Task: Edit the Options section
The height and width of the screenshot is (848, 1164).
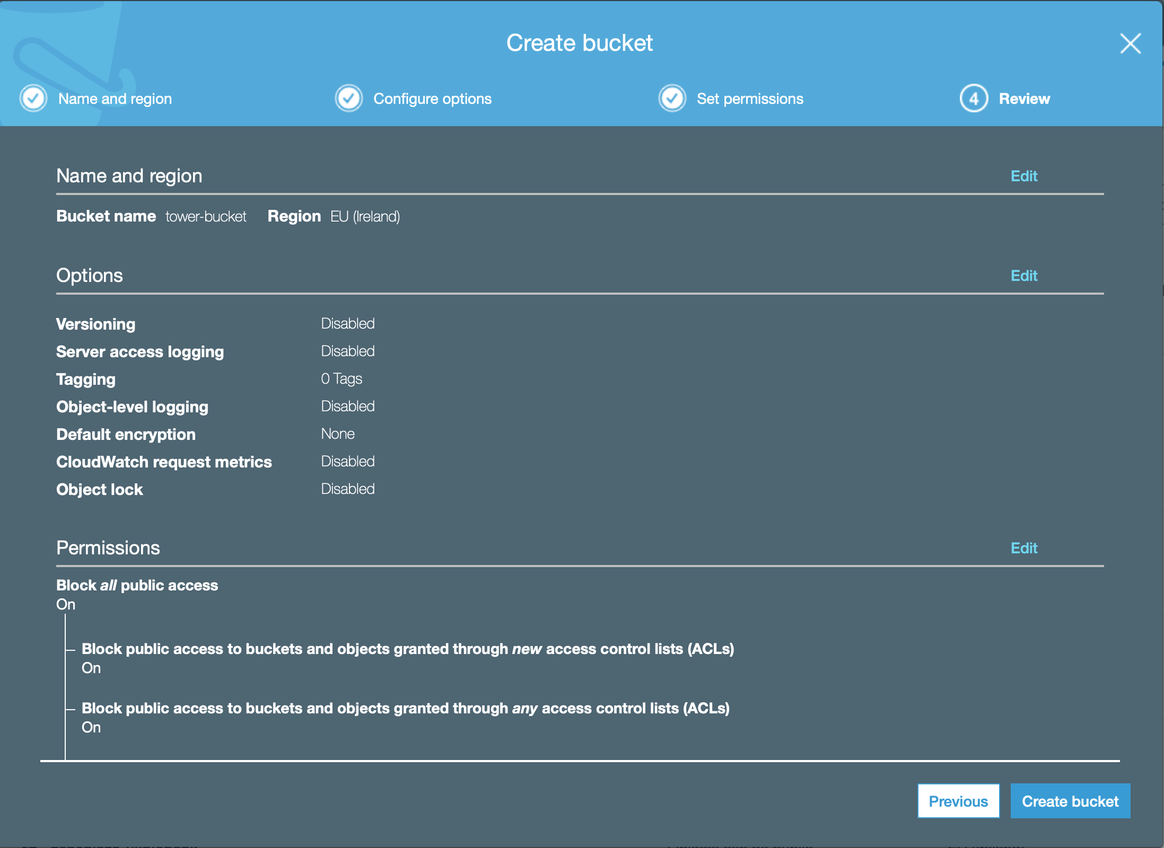Action: (x=1023, y=276)
